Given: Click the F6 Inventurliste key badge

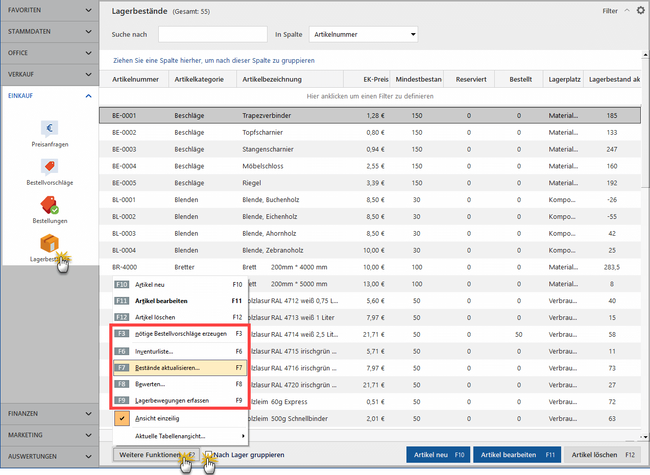Looking at the screenshot, I should tap(122, 352).
